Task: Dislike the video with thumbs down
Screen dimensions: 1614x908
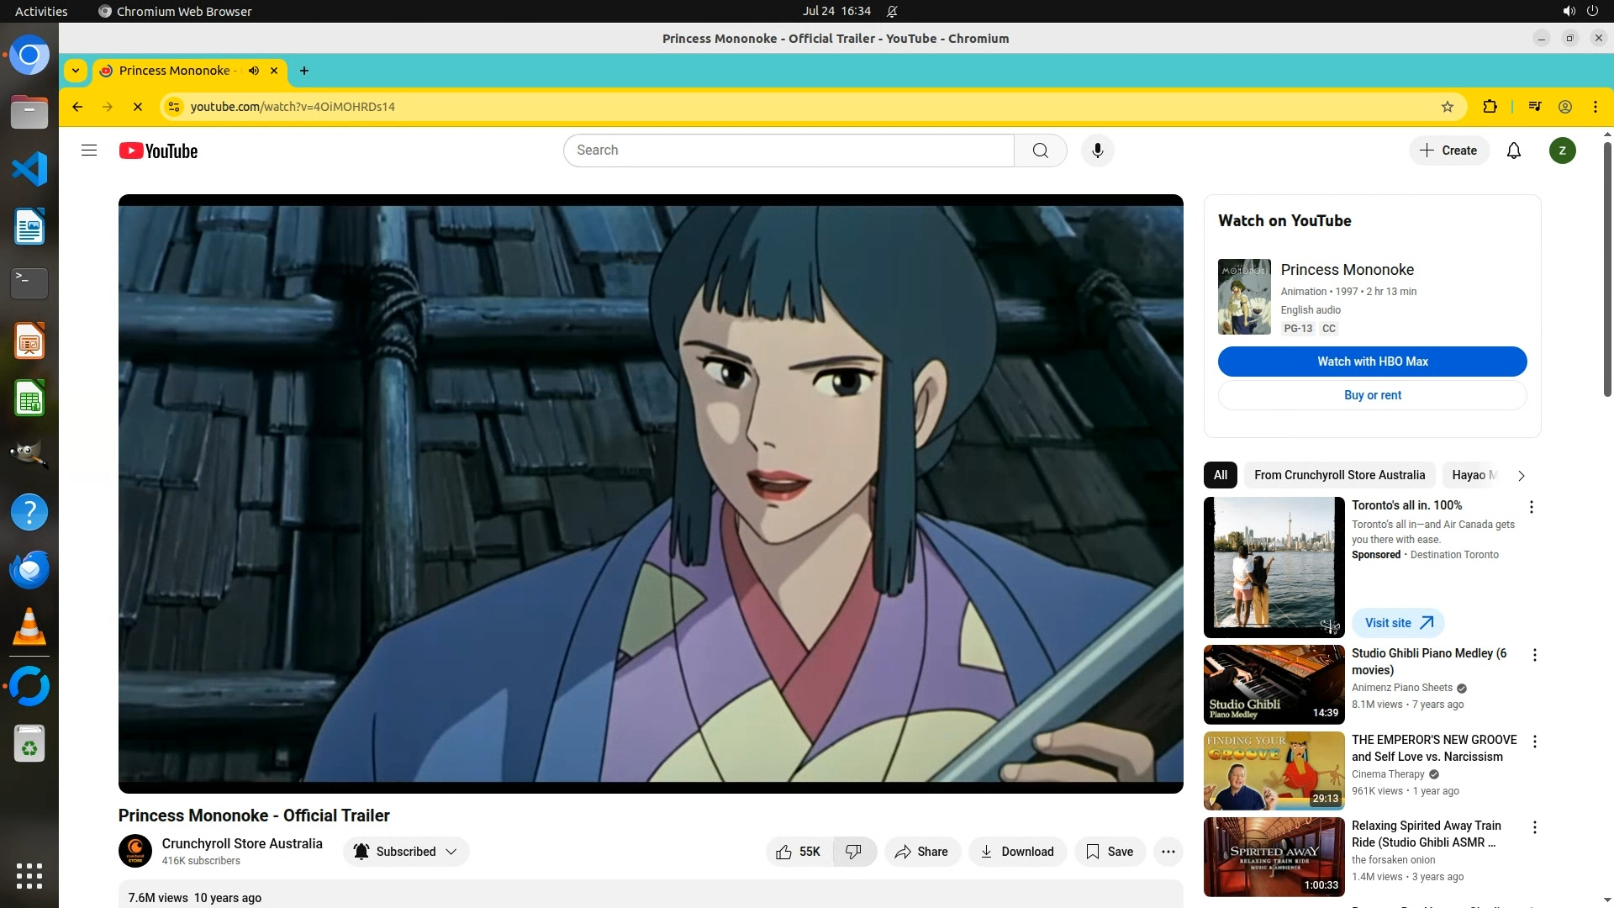Action: (853, 852)
